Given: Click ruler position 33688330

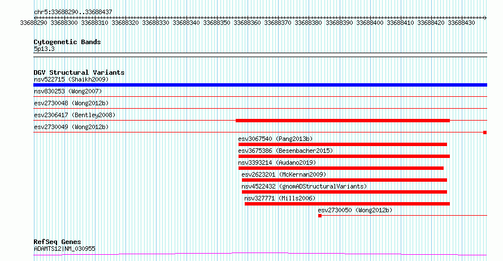Looking at the screenshot, I should [155, 23].
